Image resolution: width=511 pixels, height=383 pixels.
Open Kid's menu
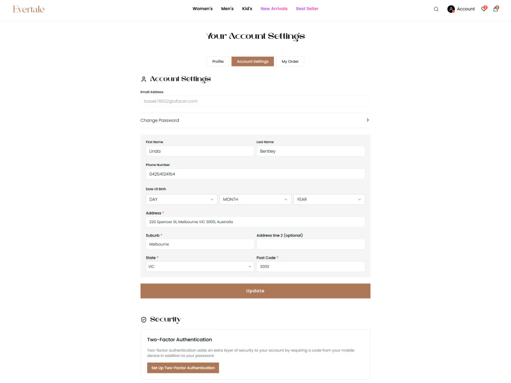(247, 9)
